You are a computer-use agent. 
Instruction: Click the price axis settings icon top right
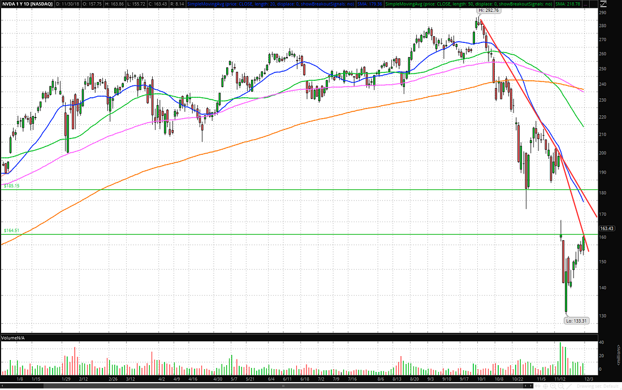603,4
